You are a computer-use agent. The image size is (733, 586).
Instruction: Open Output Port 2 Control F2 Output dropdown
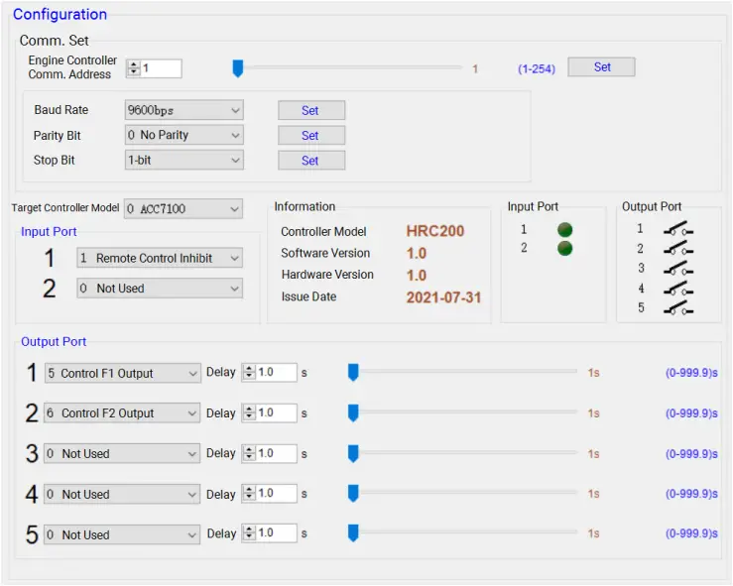pos(122,413)
